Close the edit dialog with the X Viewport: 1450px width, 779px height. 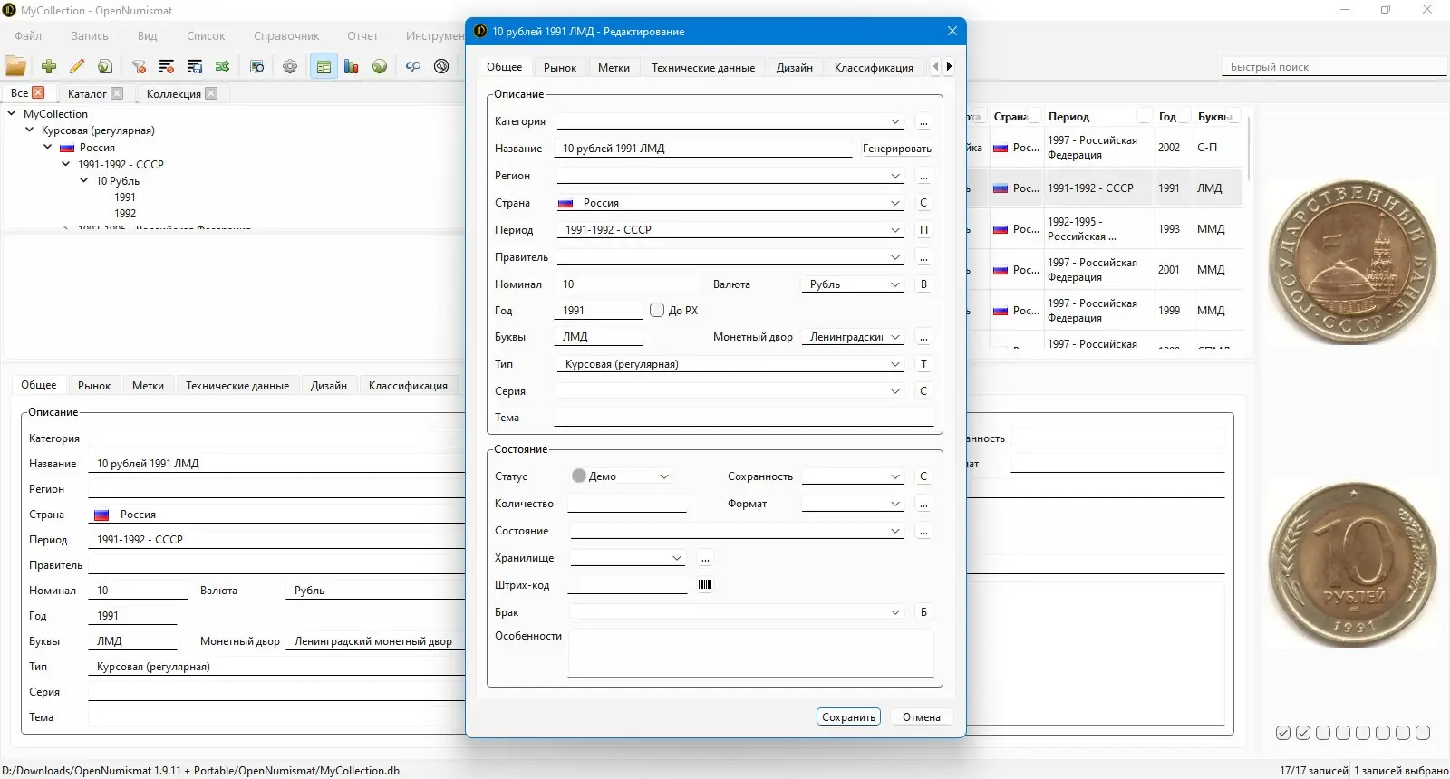point(952,31)
